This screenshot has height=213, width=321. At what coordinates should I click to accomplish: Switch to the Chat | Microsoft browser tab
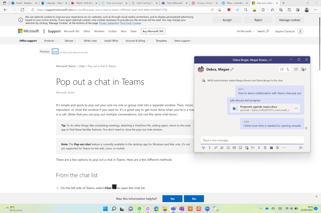tap(174, 3)
